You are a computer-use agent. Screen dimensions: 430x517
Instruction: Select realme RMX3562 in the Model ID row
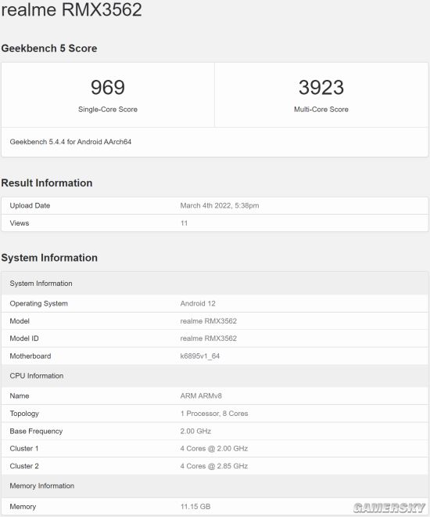[208, 338]
